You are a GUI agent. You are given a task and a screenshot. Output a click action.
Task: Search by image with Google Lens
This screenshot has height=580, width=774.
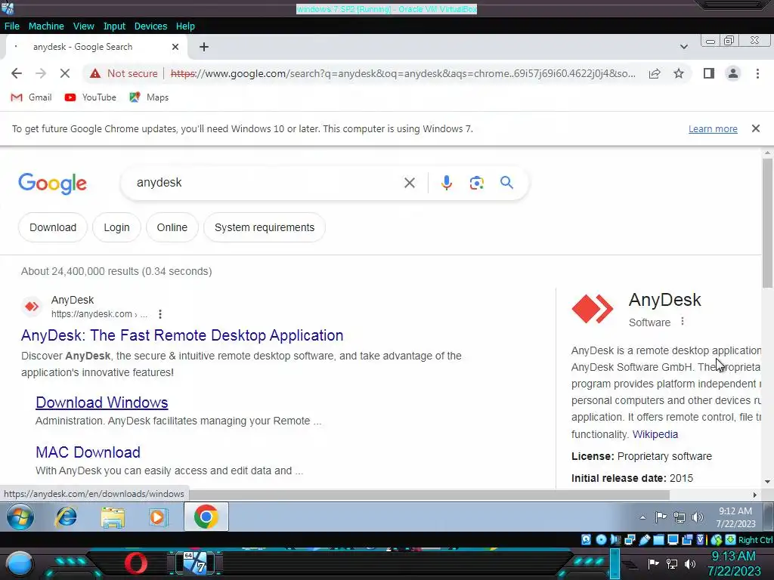tap(476, 183)
